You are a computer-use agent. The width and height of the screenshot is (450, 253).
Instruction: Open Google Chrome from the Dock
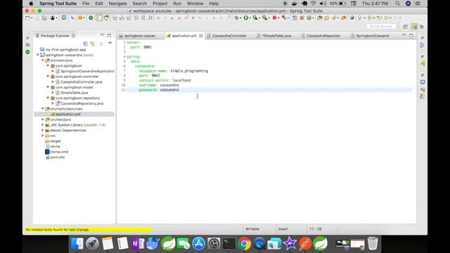[x=244, y=244]
